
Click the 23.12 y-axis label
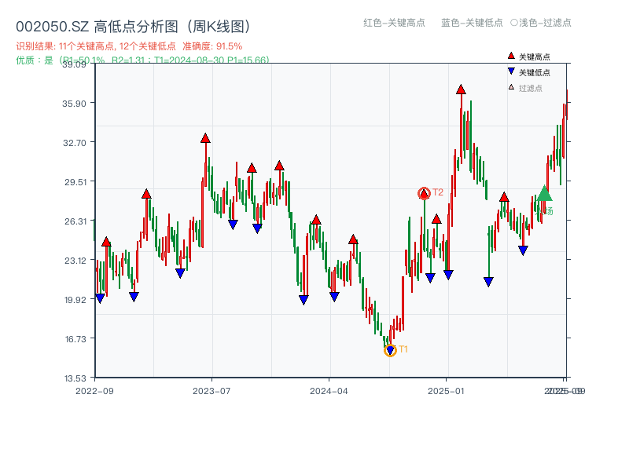[x=75, y=261]
